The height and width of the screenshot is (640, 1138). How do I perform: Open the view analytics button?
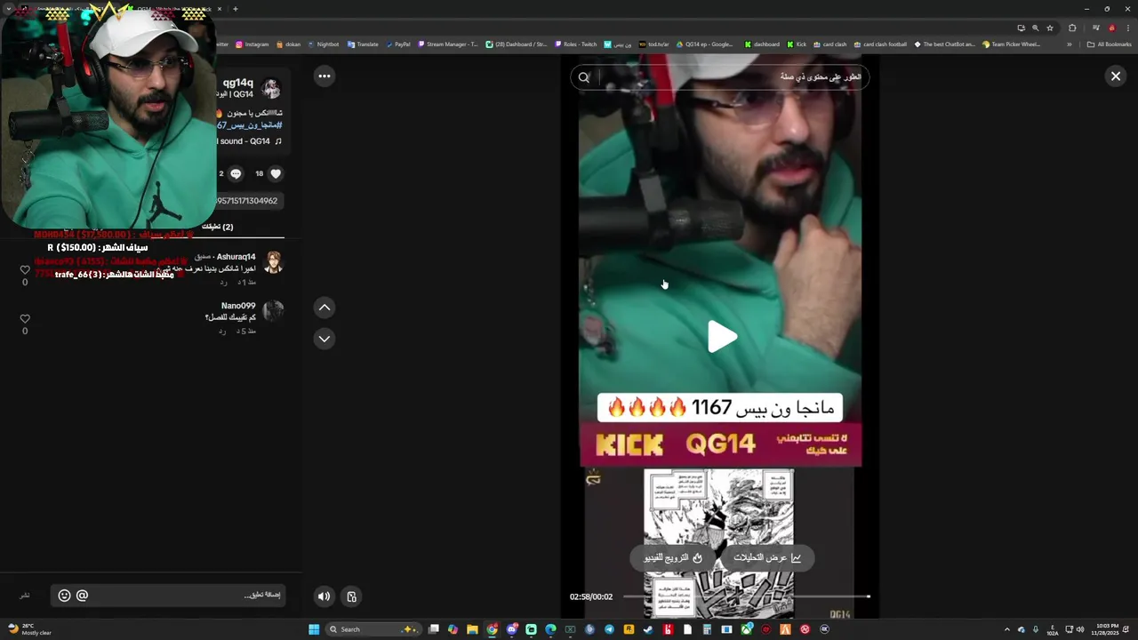[x=767, y=557]
